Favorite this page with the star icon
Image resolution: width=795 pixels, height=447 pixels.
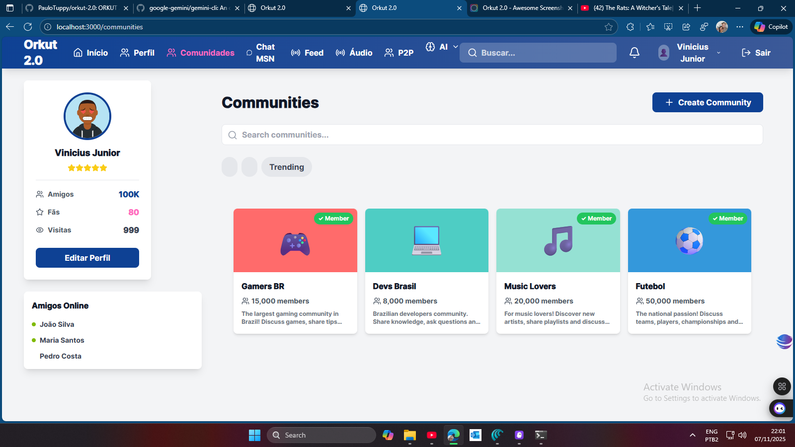(609, 27)
